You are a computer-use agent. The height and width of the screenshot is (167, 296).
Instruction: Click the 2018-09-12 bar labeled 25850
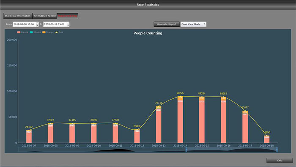coord(137,136)
